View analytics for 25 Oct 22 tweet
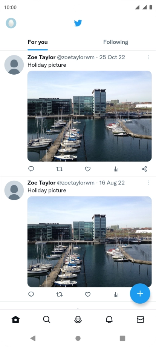The width and height of the screenshot is (156, 347). 116,169
